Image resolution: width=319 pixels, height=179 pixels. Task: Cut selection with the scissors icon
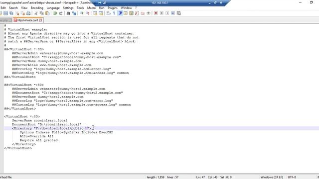[x=36, y=13]
